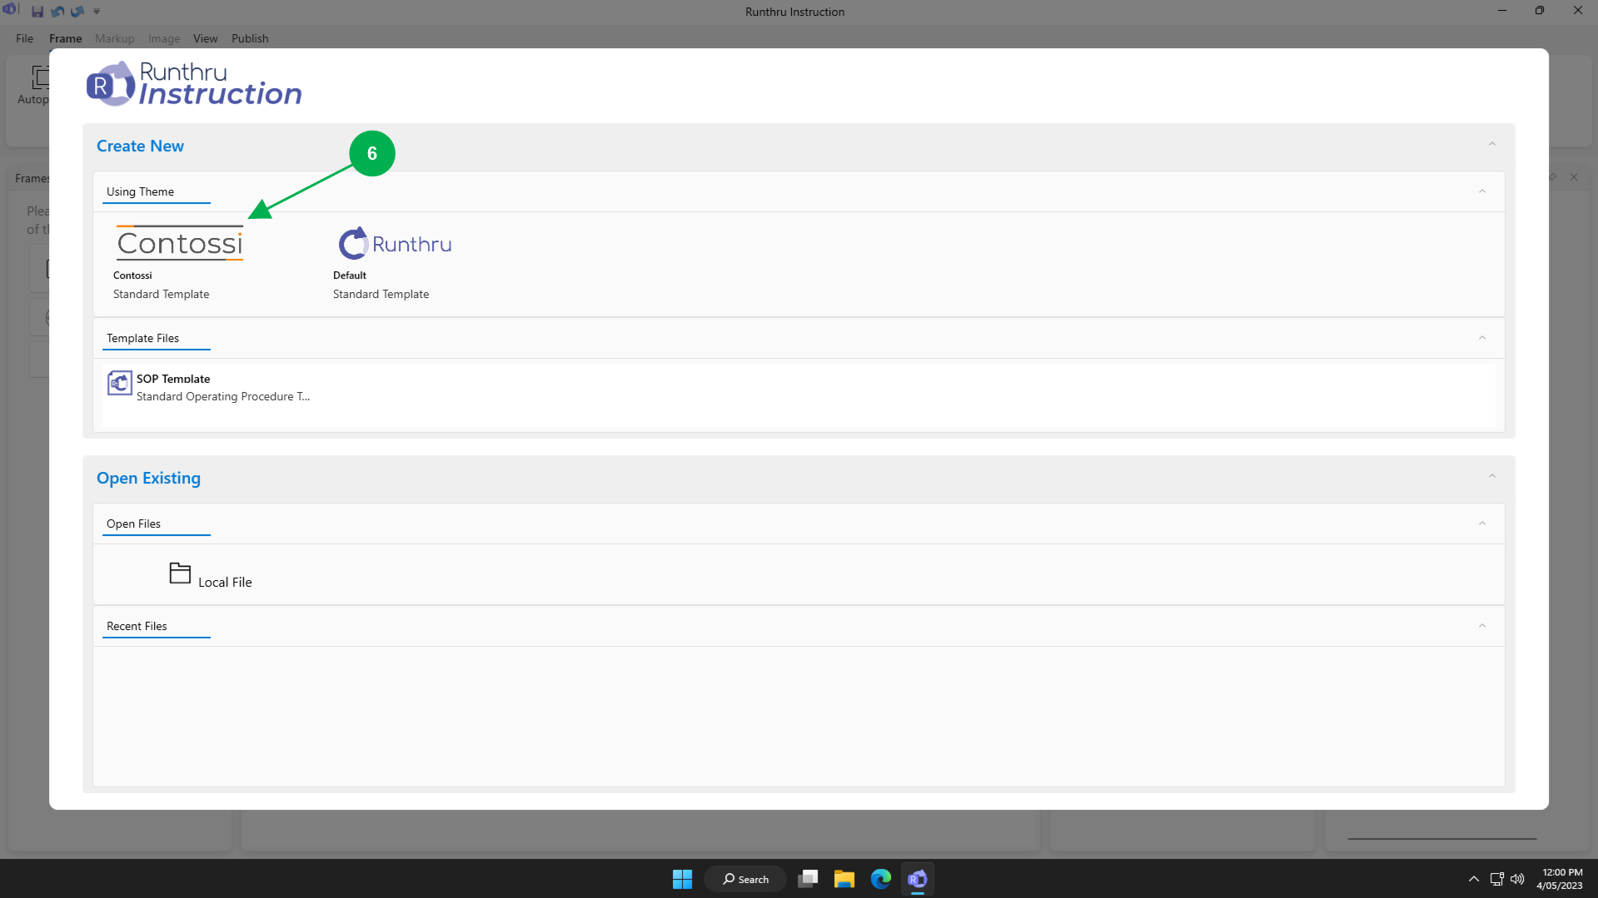Click the Windows Start button
The width and height of the screenshot is (1598, 898).
(x=682, y=879)
